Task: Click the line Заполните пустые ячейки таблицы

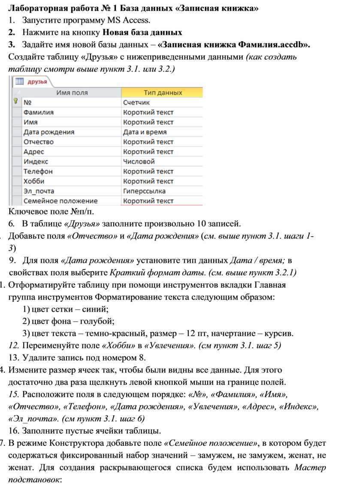Action: (84, 431)
